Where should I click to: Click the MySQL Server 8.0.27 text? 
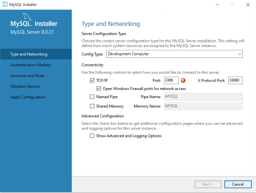pyautogui.click(x=32, y=32)
